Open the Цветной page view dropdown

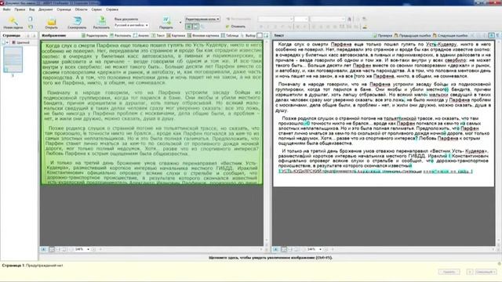[x=21, y=42]
